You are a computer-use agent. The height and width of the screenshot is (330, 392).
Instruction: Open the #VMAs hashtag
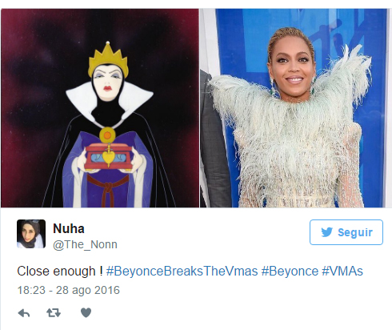coord(342,272)
